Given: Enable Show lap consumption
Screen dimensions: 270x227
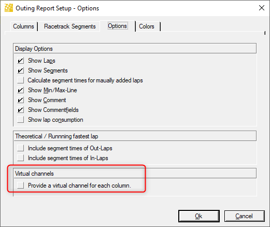Looking at the screenshot, I should [21, 120].
